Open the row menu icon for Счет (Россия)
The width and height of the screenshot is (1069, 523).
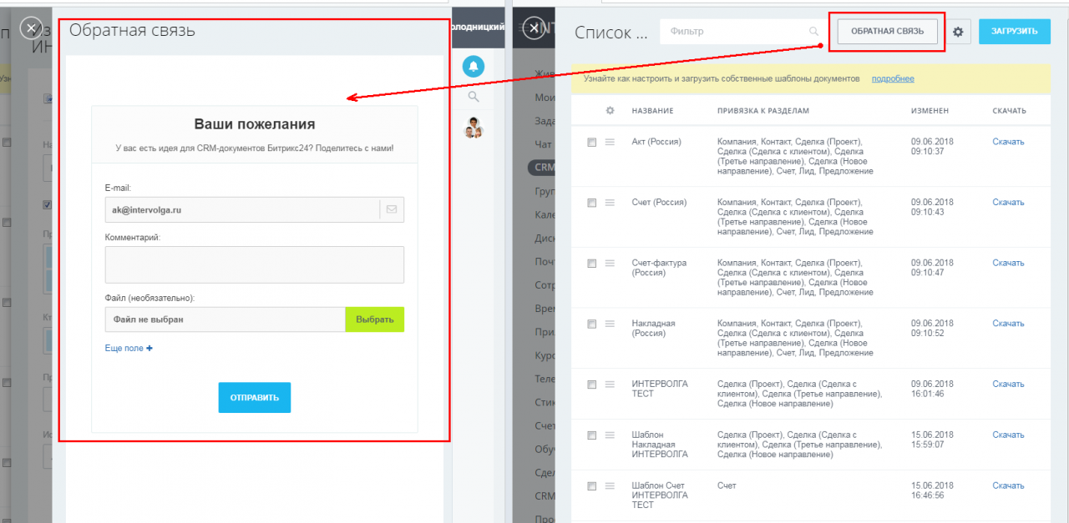tap(610, 203)
